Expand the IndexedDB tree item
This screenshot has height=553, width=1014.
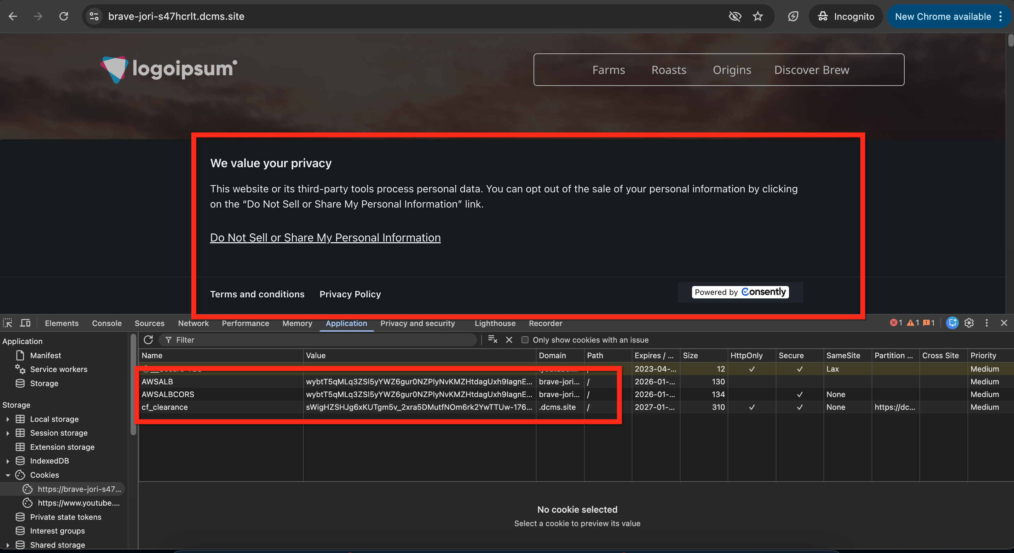[x=7, y=461]
